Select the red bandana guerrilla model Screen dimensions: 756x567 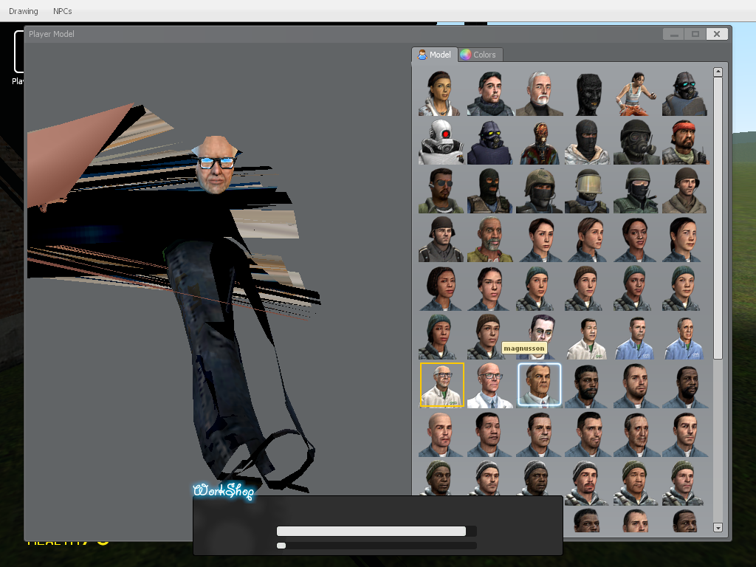coord(685,142)
